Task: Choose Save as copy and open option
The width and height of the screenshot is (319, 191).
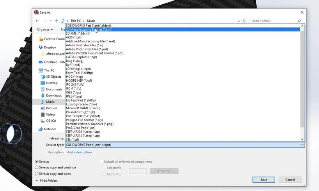Action: 37,174
